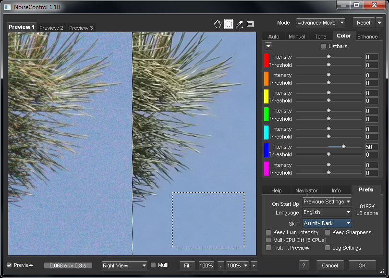Click the plus zoom in button

click(x=254, y=265)
